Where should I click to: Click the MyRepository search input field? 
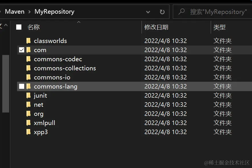pos(218,12)
